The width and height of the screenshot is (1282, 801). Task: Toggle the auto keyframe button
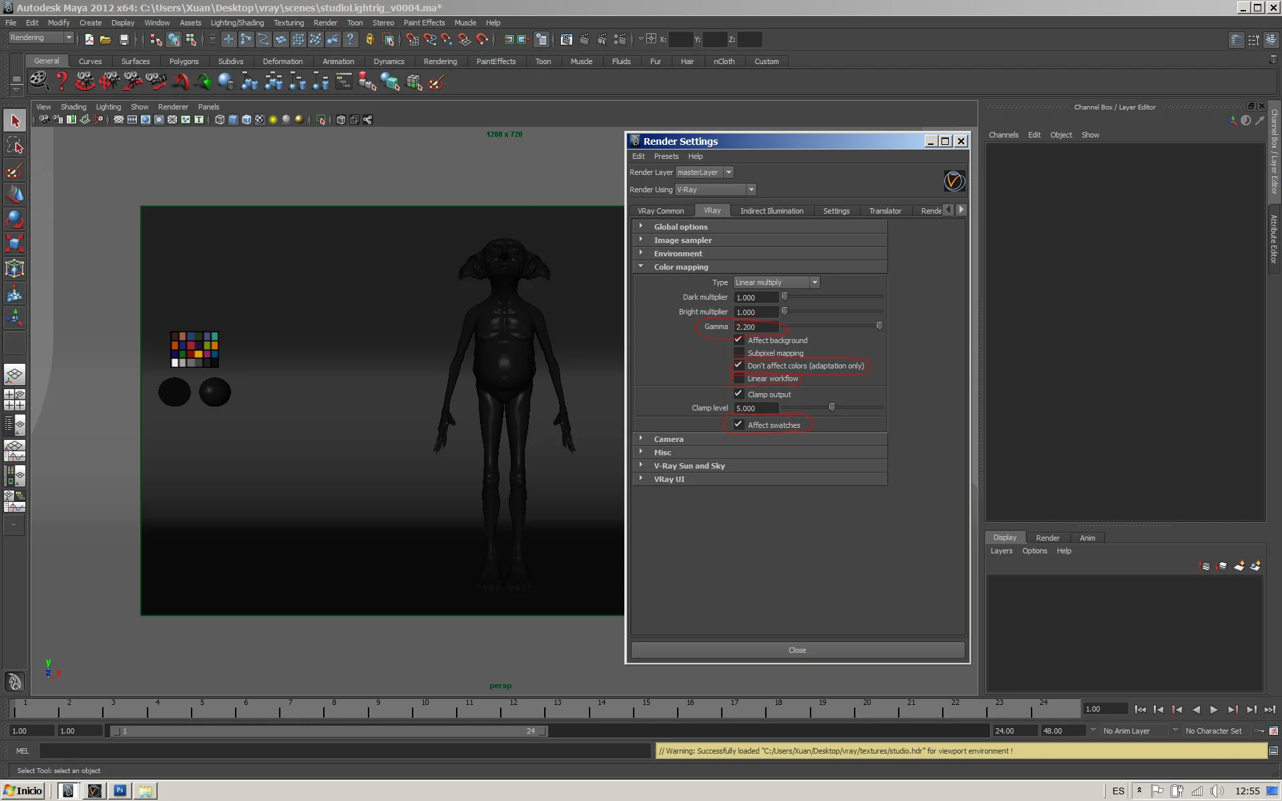click(1259, 731)
